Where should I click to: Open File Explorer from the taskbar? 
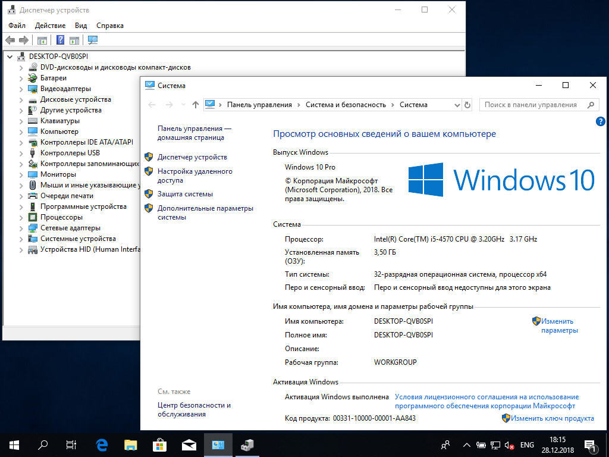pos(131,445)
